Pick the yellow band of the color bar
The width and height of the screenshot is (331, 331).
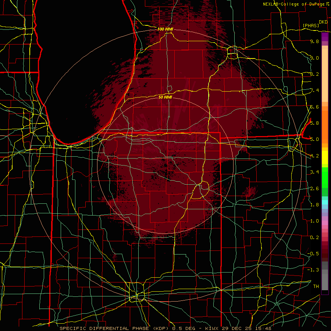click(x=325, y=157)
